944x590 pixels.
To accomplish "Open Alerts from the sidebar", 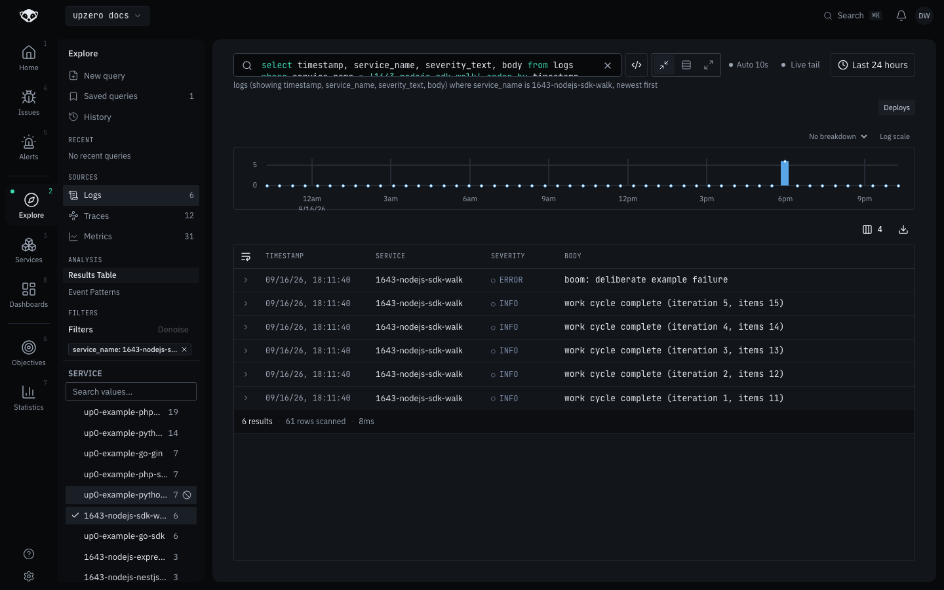I will click(29, 147).
